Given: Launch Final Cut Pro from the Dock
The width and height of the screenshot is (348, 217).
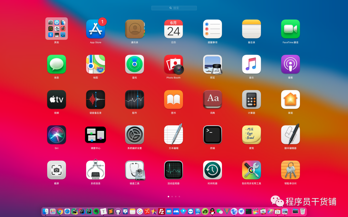Looking at the screenshot, I should click(x=256, y=212).
